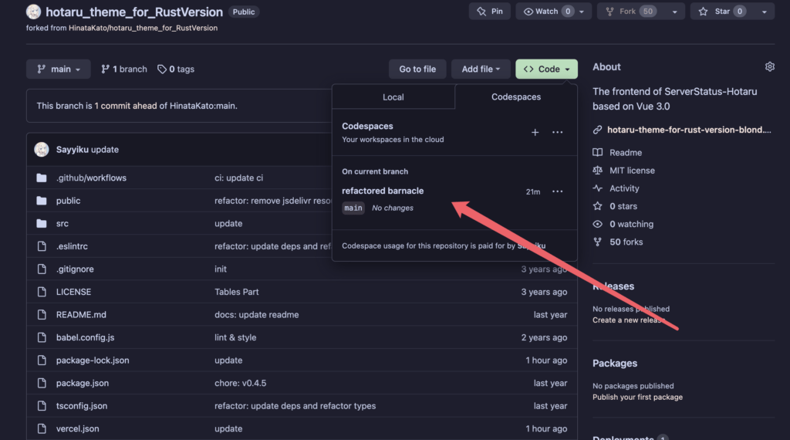790x440 pixels.
Task: Switch to the Local tab
Action: [393, 96]
